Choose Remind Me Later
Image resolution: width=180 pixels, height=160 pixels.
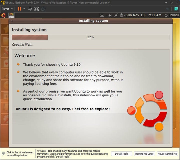click(x=144, y=154)
